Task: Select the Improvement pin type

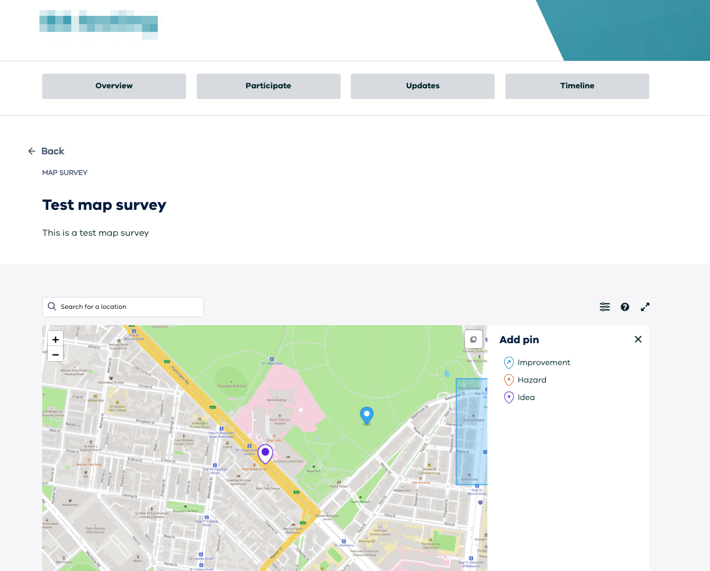Action: 537,362
